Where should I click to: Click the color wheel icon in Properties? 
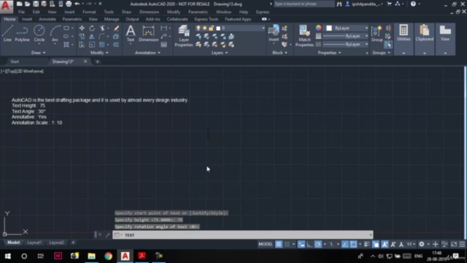tap(318, 28)
